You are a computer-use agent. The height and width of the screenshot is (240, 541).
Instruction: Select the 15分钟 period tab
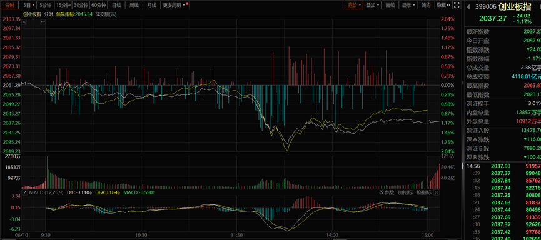click(x=63, y=5)
